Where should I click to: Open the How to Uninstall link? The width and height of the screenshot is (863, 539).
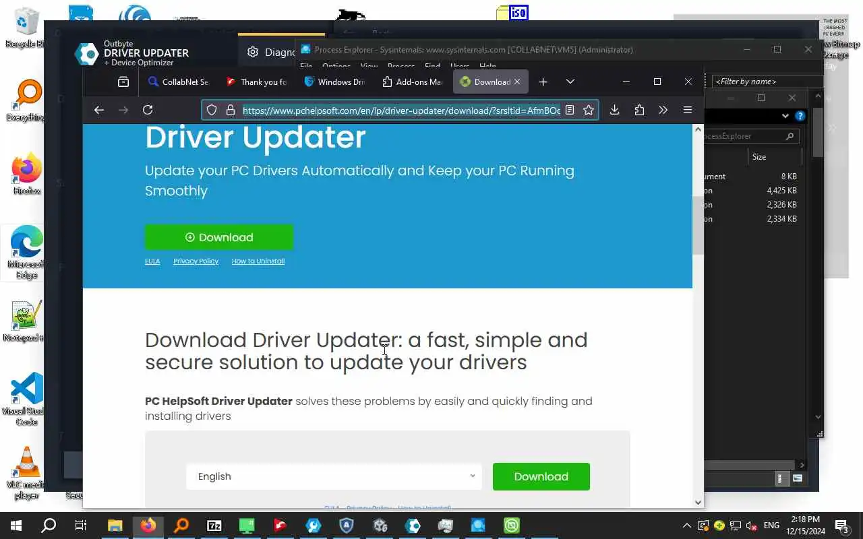point(258,261)
